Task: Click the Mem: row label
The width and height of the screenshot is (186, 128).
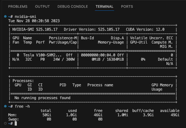Action: (x=12, y=115)
